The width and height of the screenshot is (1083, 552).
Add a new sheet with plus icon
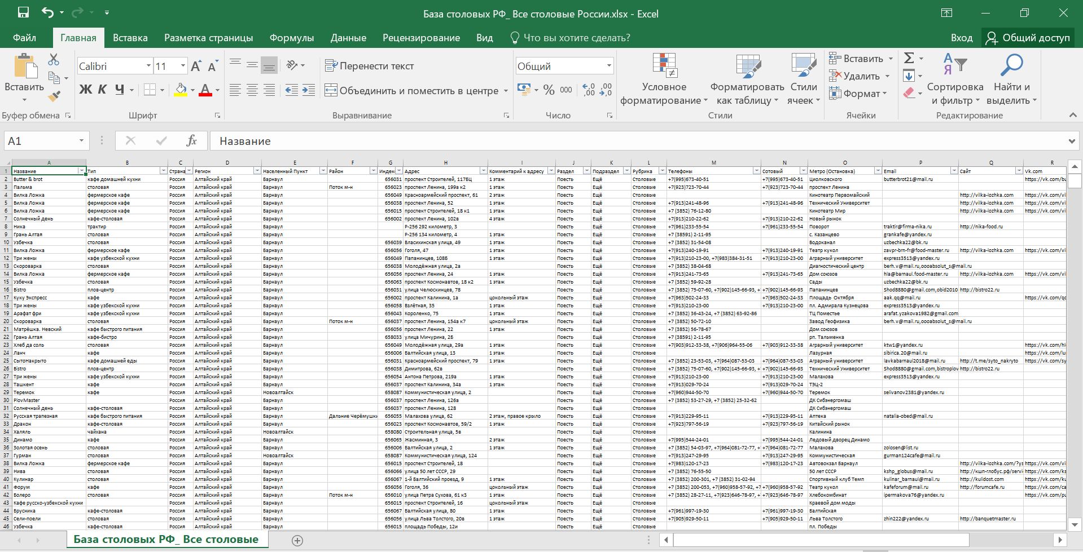297,540
